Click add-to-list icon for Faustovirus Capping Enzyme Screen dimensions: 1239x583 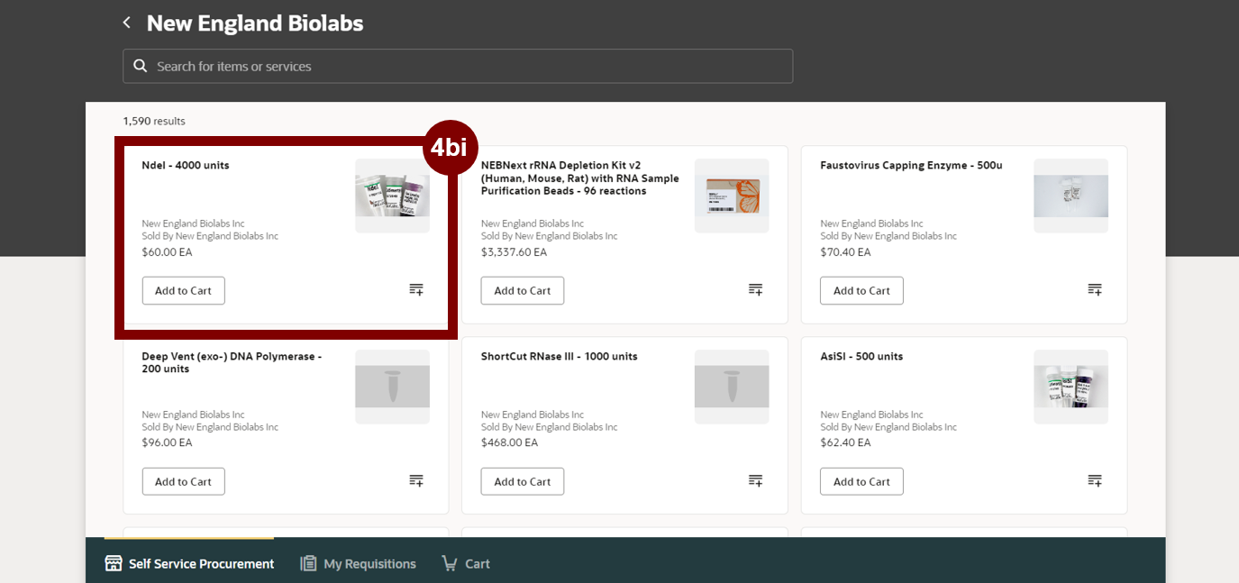pyautogui.click(x=1094, y=289)
